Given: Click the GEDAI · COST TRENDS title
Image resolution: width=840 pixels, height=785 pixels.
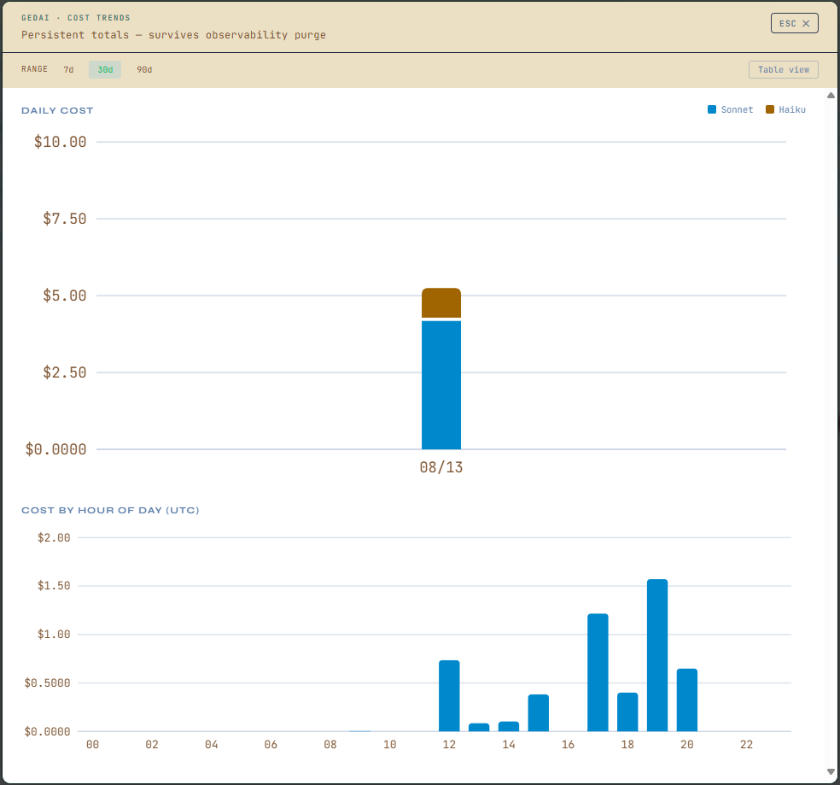Looking at the screenshot, I should [x=75, y=18].
